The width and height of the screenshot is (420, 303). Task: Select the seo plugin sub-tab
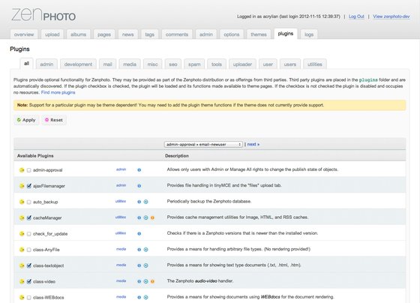point(173,64)
